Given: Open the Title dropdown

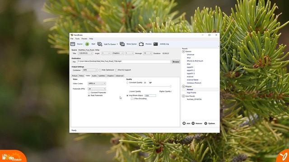Looking at the screenshot, I should coord(85,53).
